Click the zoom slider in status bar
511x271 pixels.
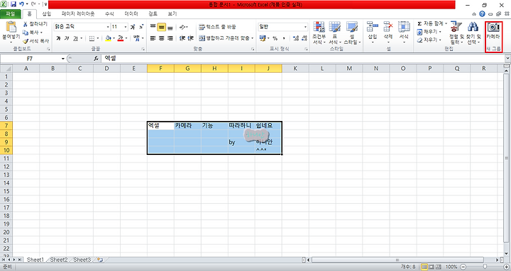click(485, 267)
